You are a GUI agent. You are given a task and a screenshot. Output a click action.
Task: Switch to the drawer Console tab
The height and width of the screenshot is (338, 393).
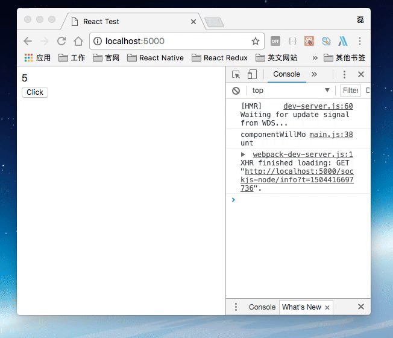click(262, 307)
